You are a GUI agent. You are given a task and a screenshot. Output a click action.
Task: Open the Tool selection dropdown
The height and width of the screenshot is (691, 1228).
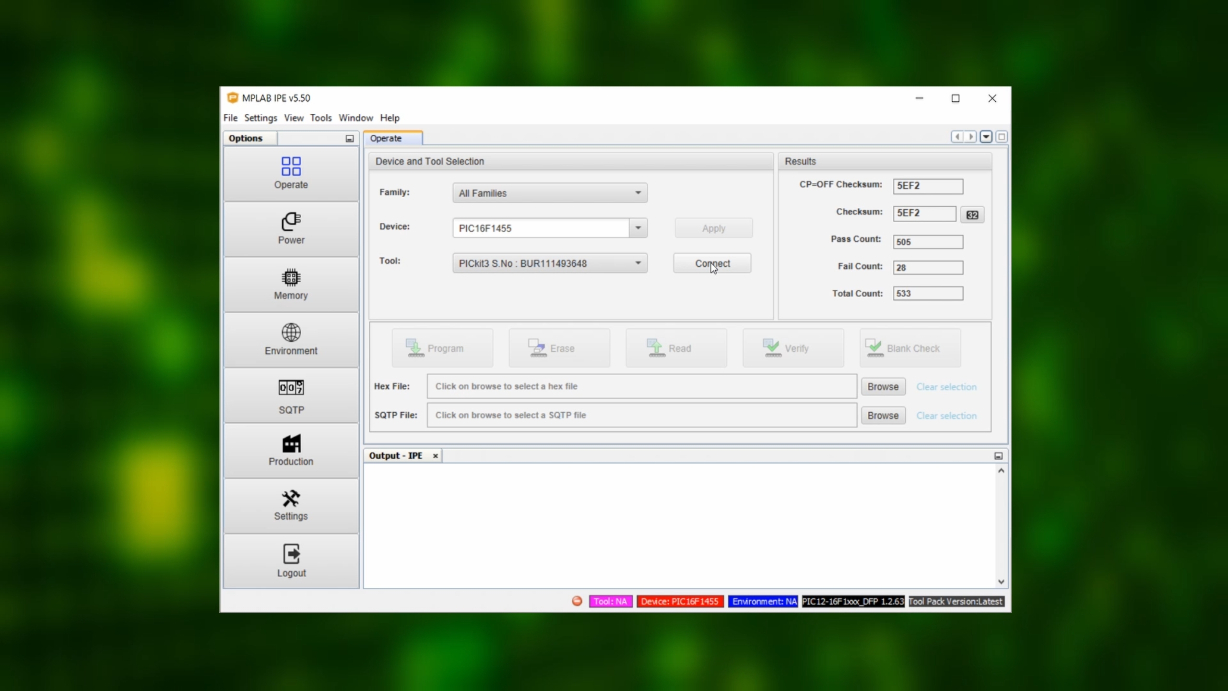click(x=638, y=263)
